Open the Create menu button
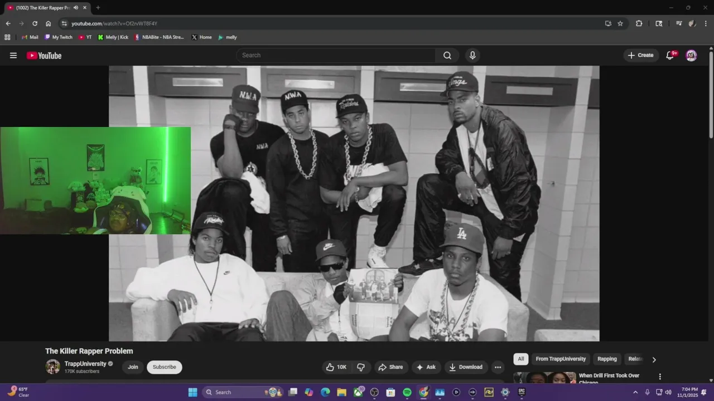Screen dimensions: 714x401 point(640,55)
